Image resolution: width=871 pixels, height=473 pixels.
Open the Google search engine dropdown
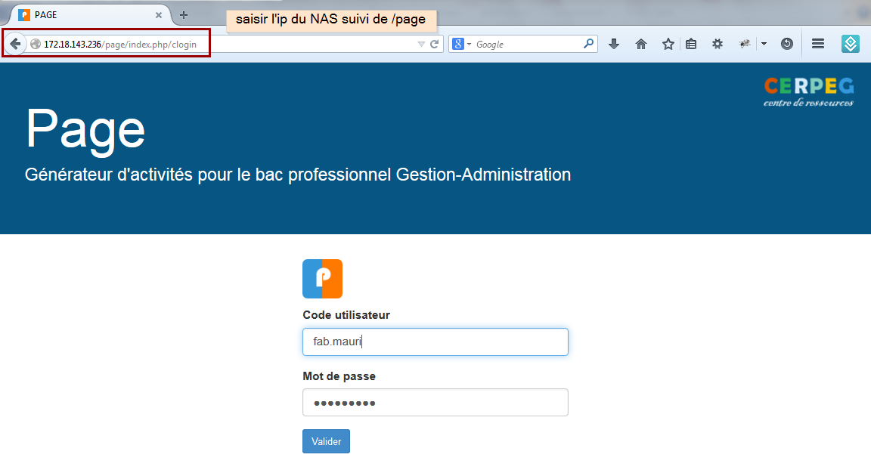point(462,44)
